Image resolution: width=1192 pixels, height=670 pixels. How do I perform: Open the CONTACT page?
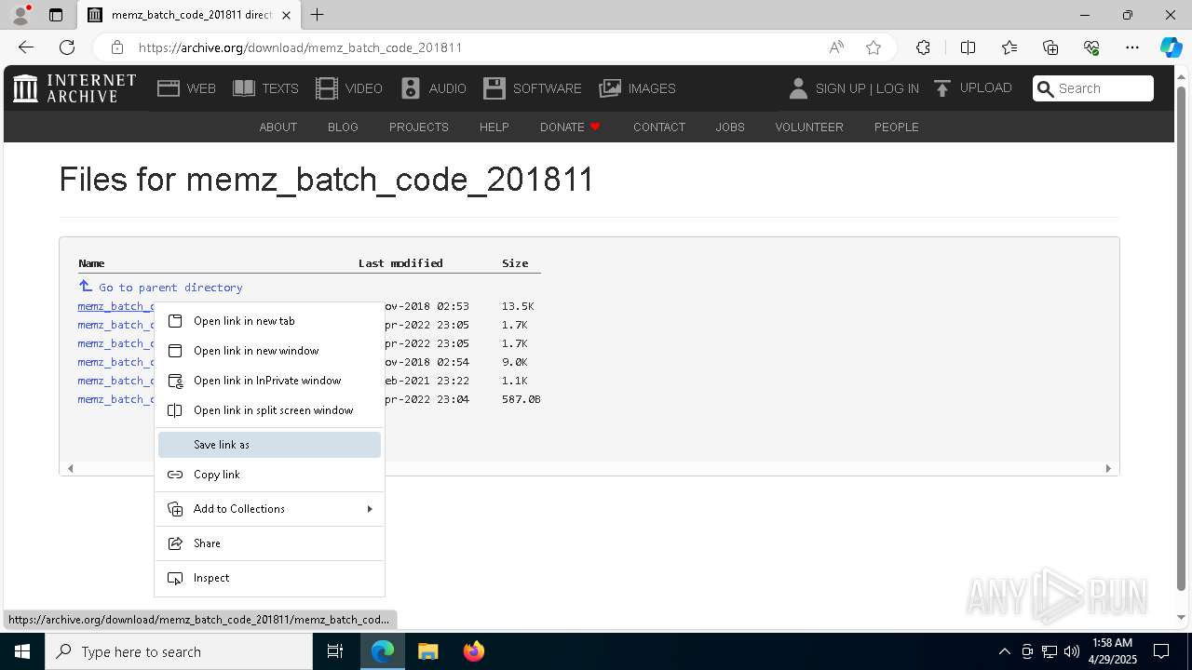click(659, 127)
